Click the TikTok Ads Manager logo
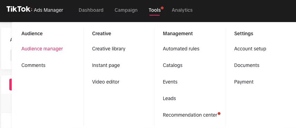This screenshot has height=128, width=296. tap(35, 10)
